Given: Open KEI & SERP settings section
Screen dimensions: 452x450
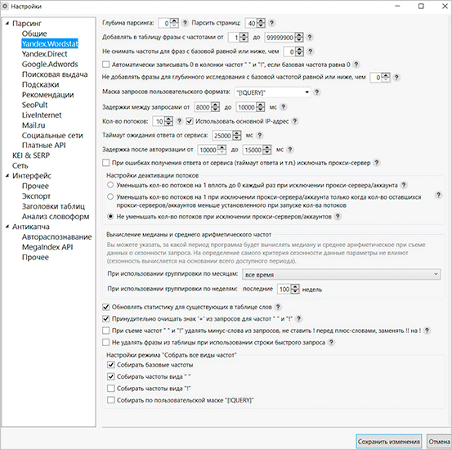Looking at the screenshot, I should [31, 155].
